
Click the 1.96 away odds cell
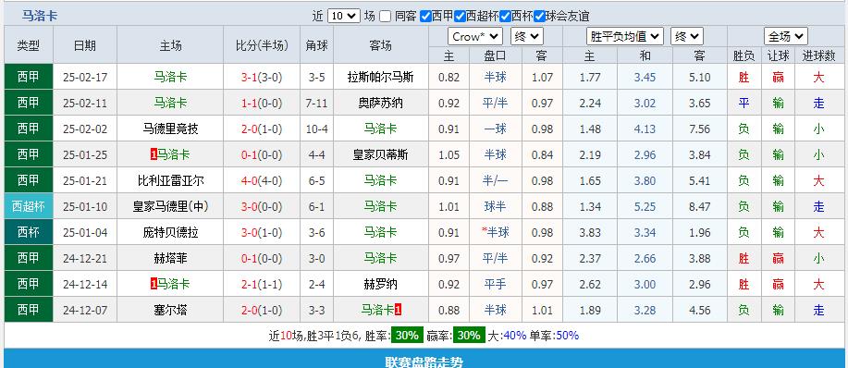click(700, 233)
